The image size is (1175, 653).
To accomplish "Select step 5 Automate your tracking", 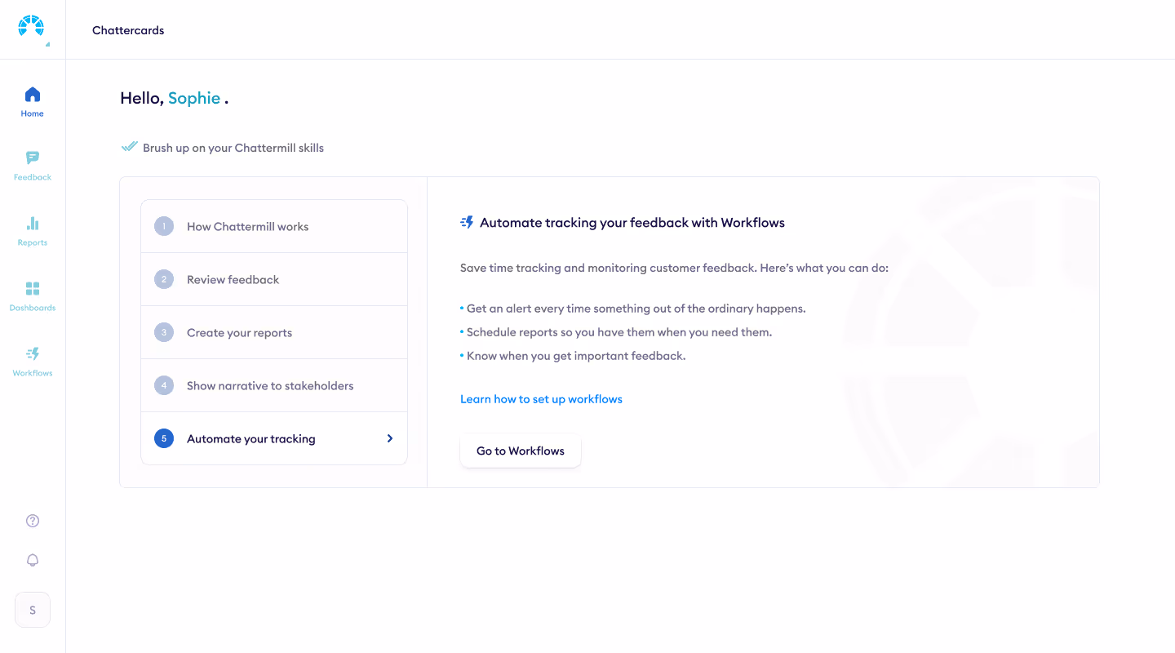I will (x=274, y=438).
